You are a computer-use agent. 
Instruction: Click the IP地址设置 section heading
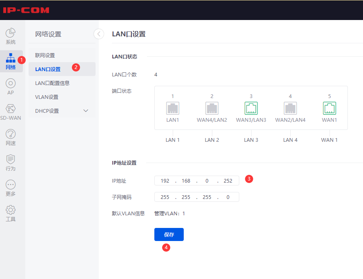point(124,163)
